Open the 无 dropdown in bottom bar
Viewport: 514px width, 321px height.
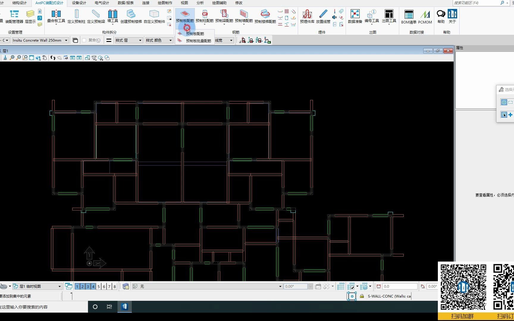(x=207, y=286)
